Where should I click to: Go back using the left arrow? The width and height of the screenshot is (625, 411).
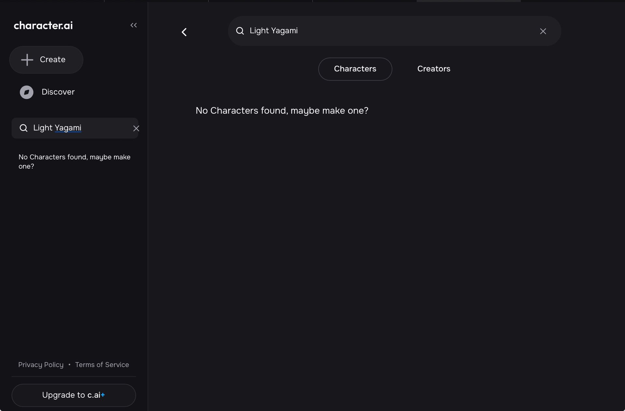click(184, 32)
